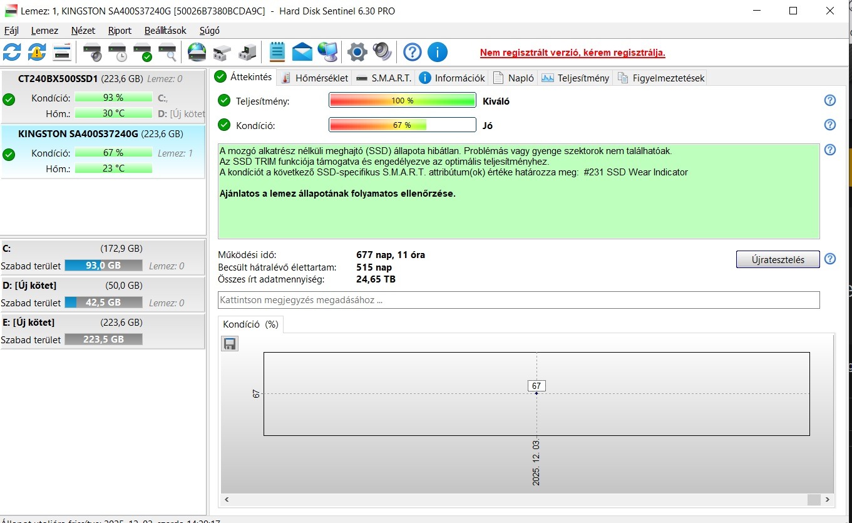Open the blue notepad report icon

coord(277,52)
